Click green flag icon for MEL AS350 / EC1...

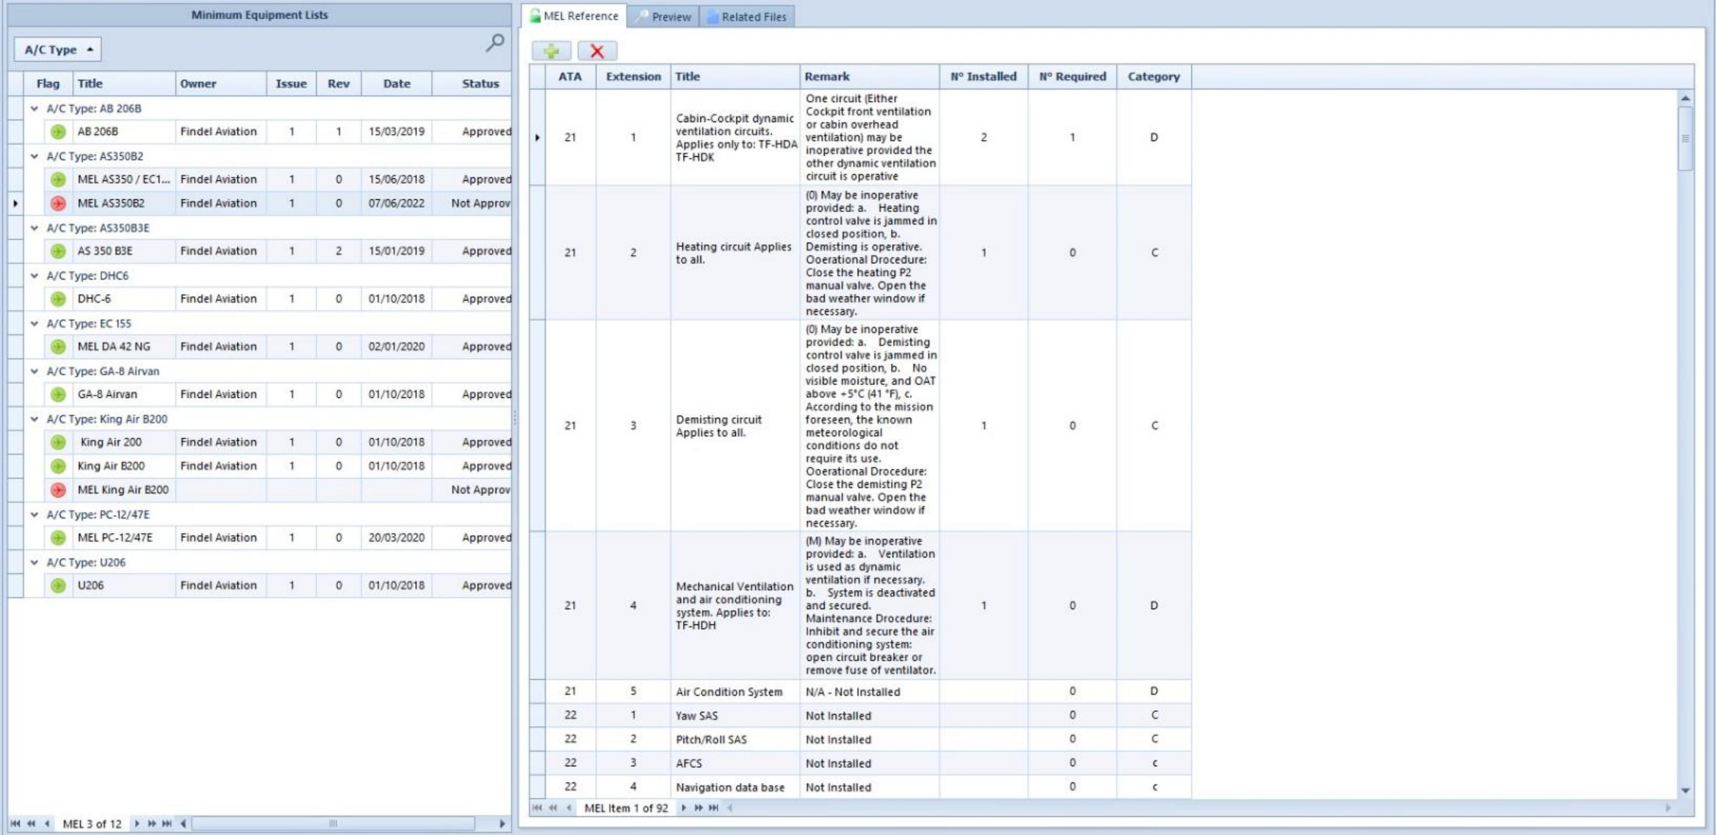pyautogui.click(x=58, y=180)
